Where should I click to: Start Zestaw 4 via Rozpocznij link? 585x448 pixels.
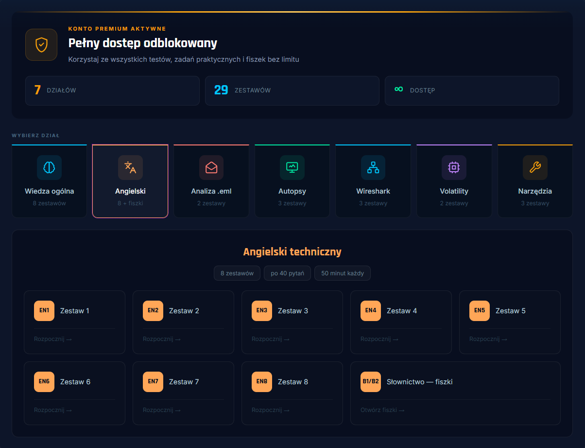click(379, 339)
